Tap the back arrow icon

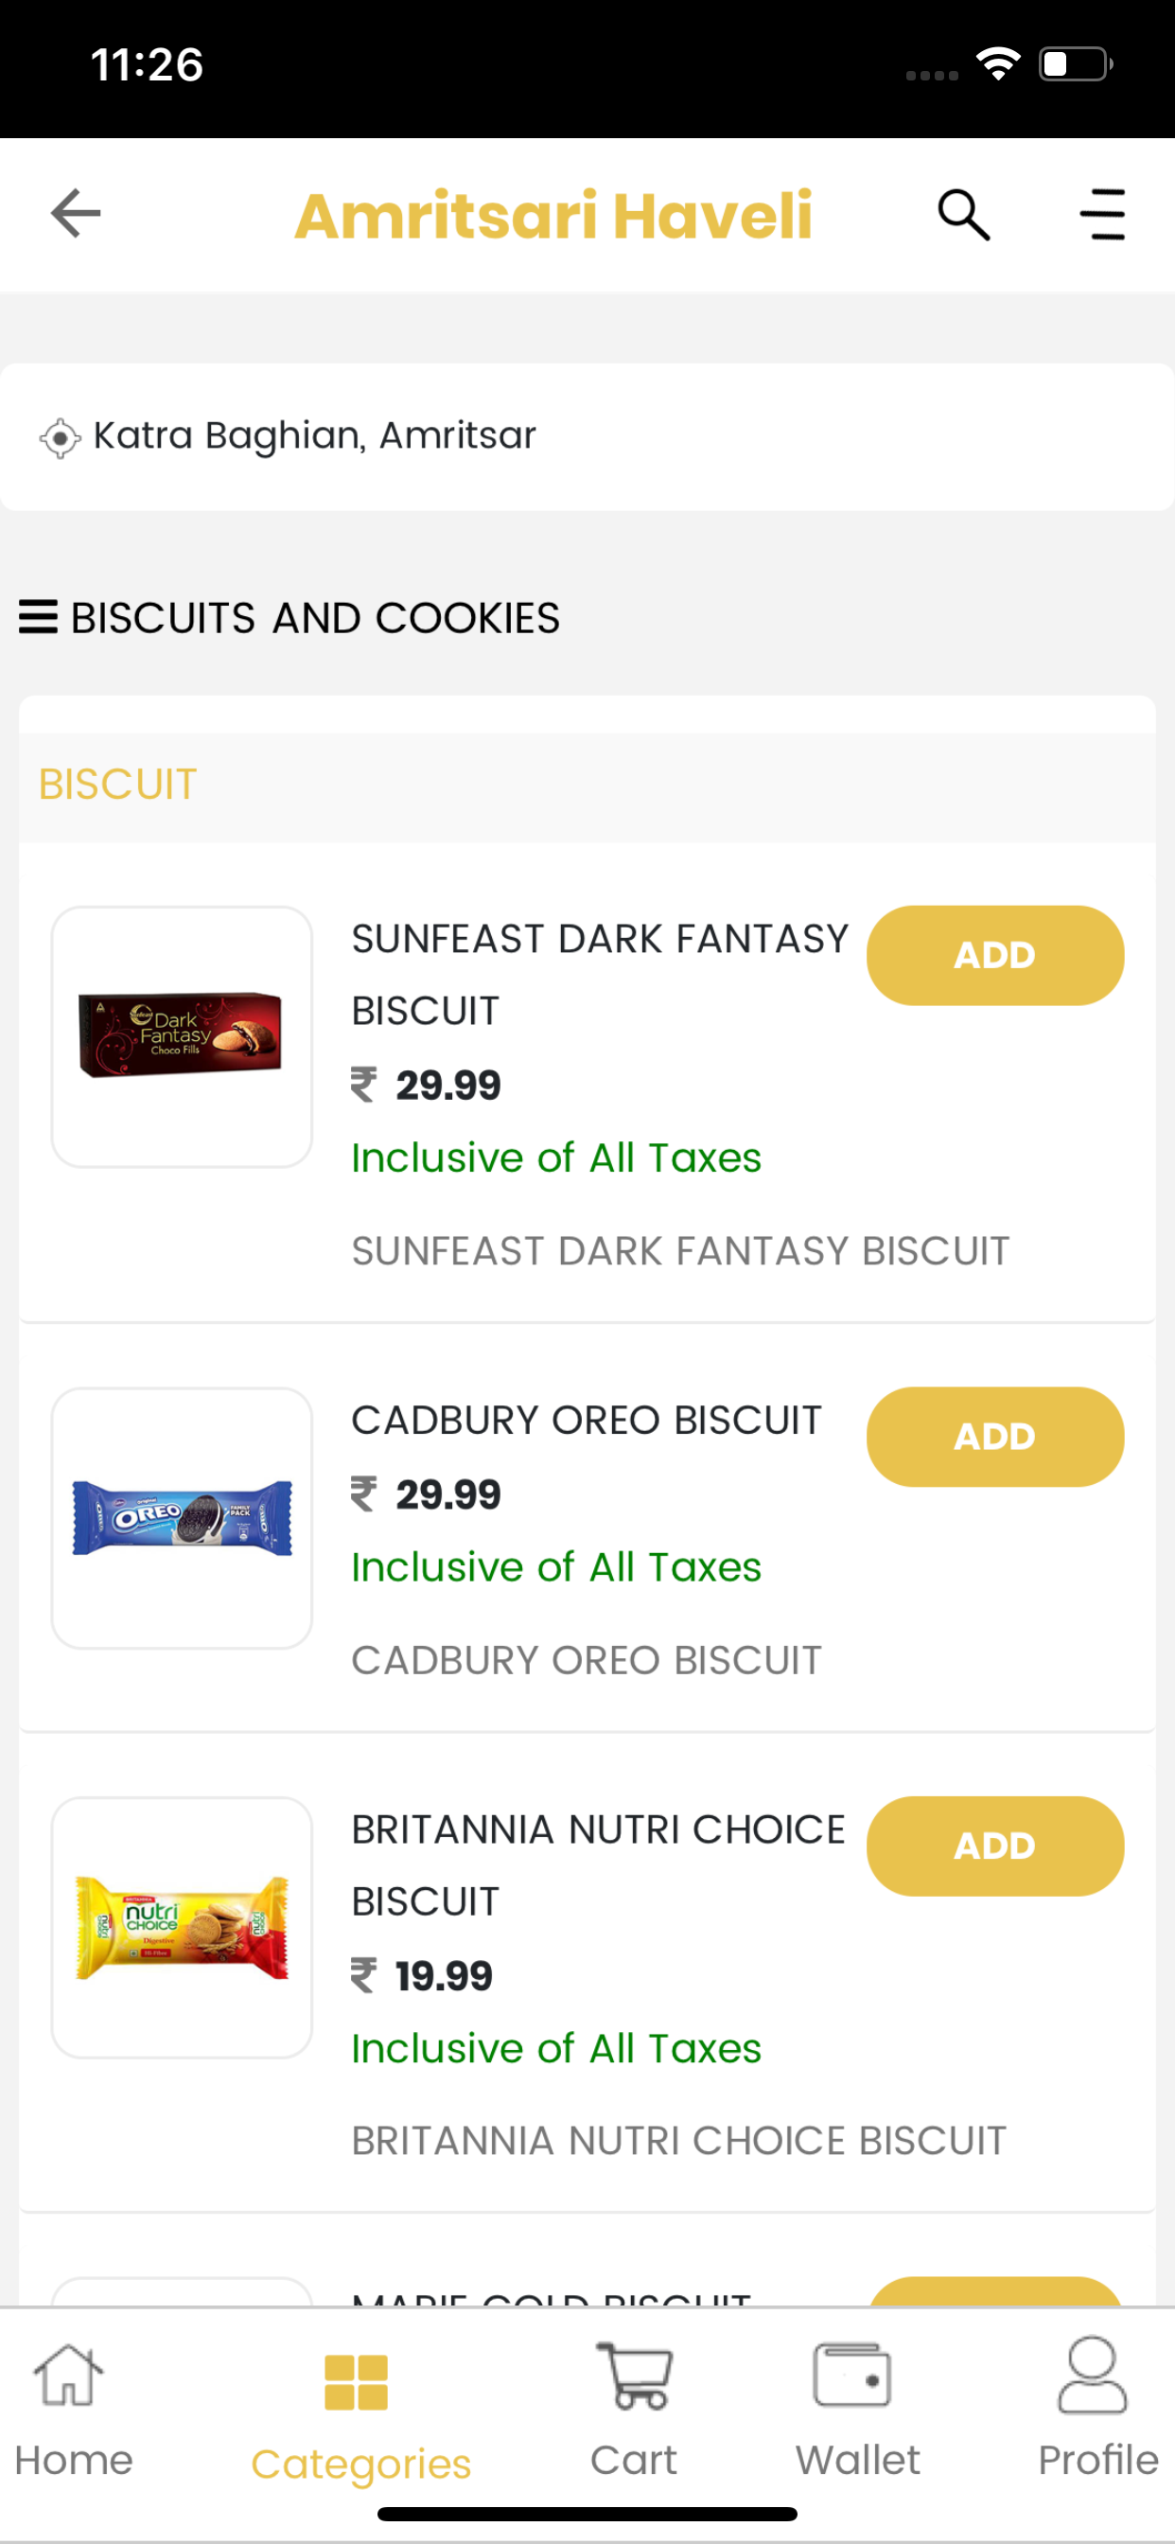point(76,213)
